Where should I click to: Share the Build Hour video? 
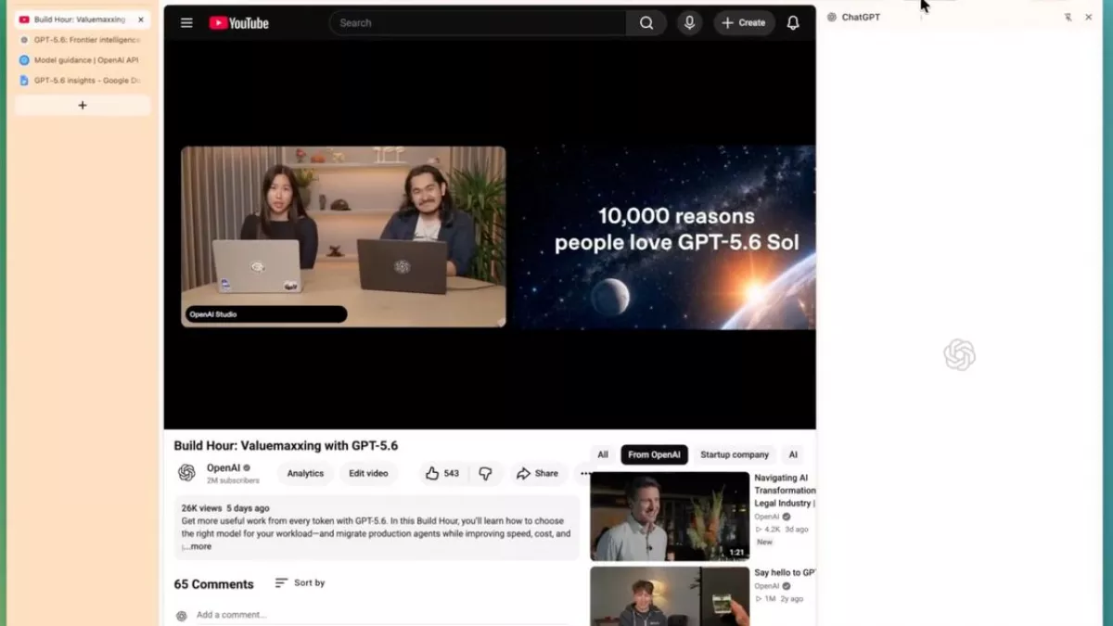[537, 473]
